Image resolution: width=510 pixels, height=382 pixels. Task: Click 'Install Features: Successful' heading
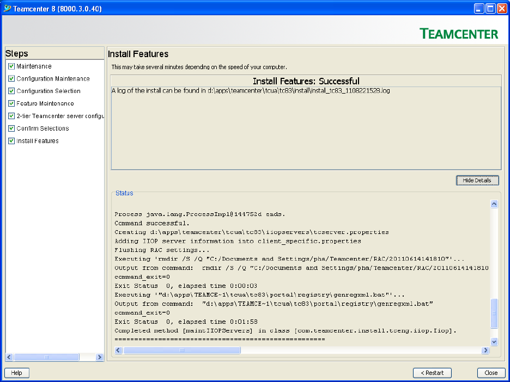pos(306,81)
